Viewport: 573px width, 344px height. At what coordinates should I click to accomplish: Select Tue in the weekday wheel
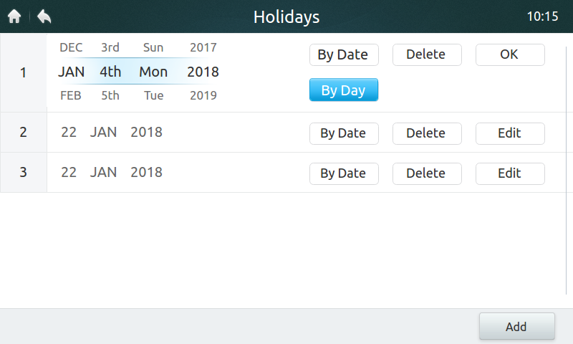pyautogui.click(x=153, y=95)
